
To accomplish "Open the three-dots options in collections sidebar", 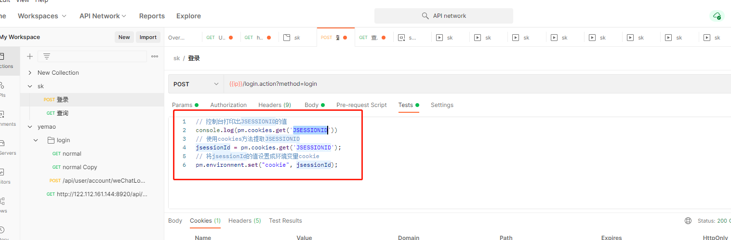I will tap(155, 56).
